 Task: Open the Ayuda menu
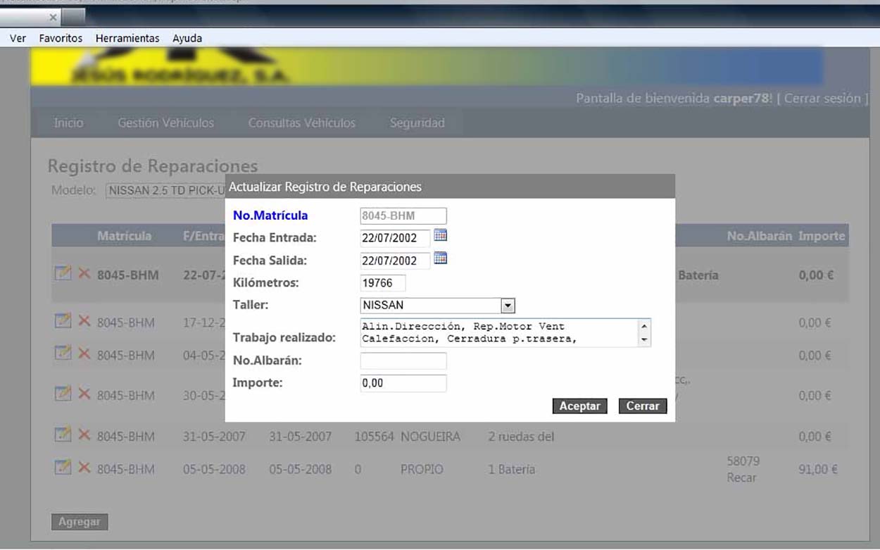187,38
